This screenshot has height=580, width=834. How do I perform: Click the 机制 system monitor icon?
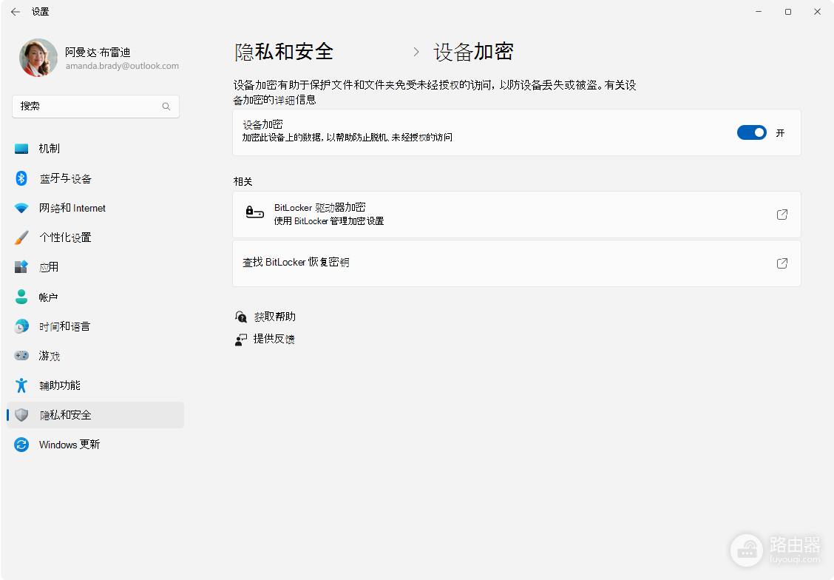click(x=21, y=149)
